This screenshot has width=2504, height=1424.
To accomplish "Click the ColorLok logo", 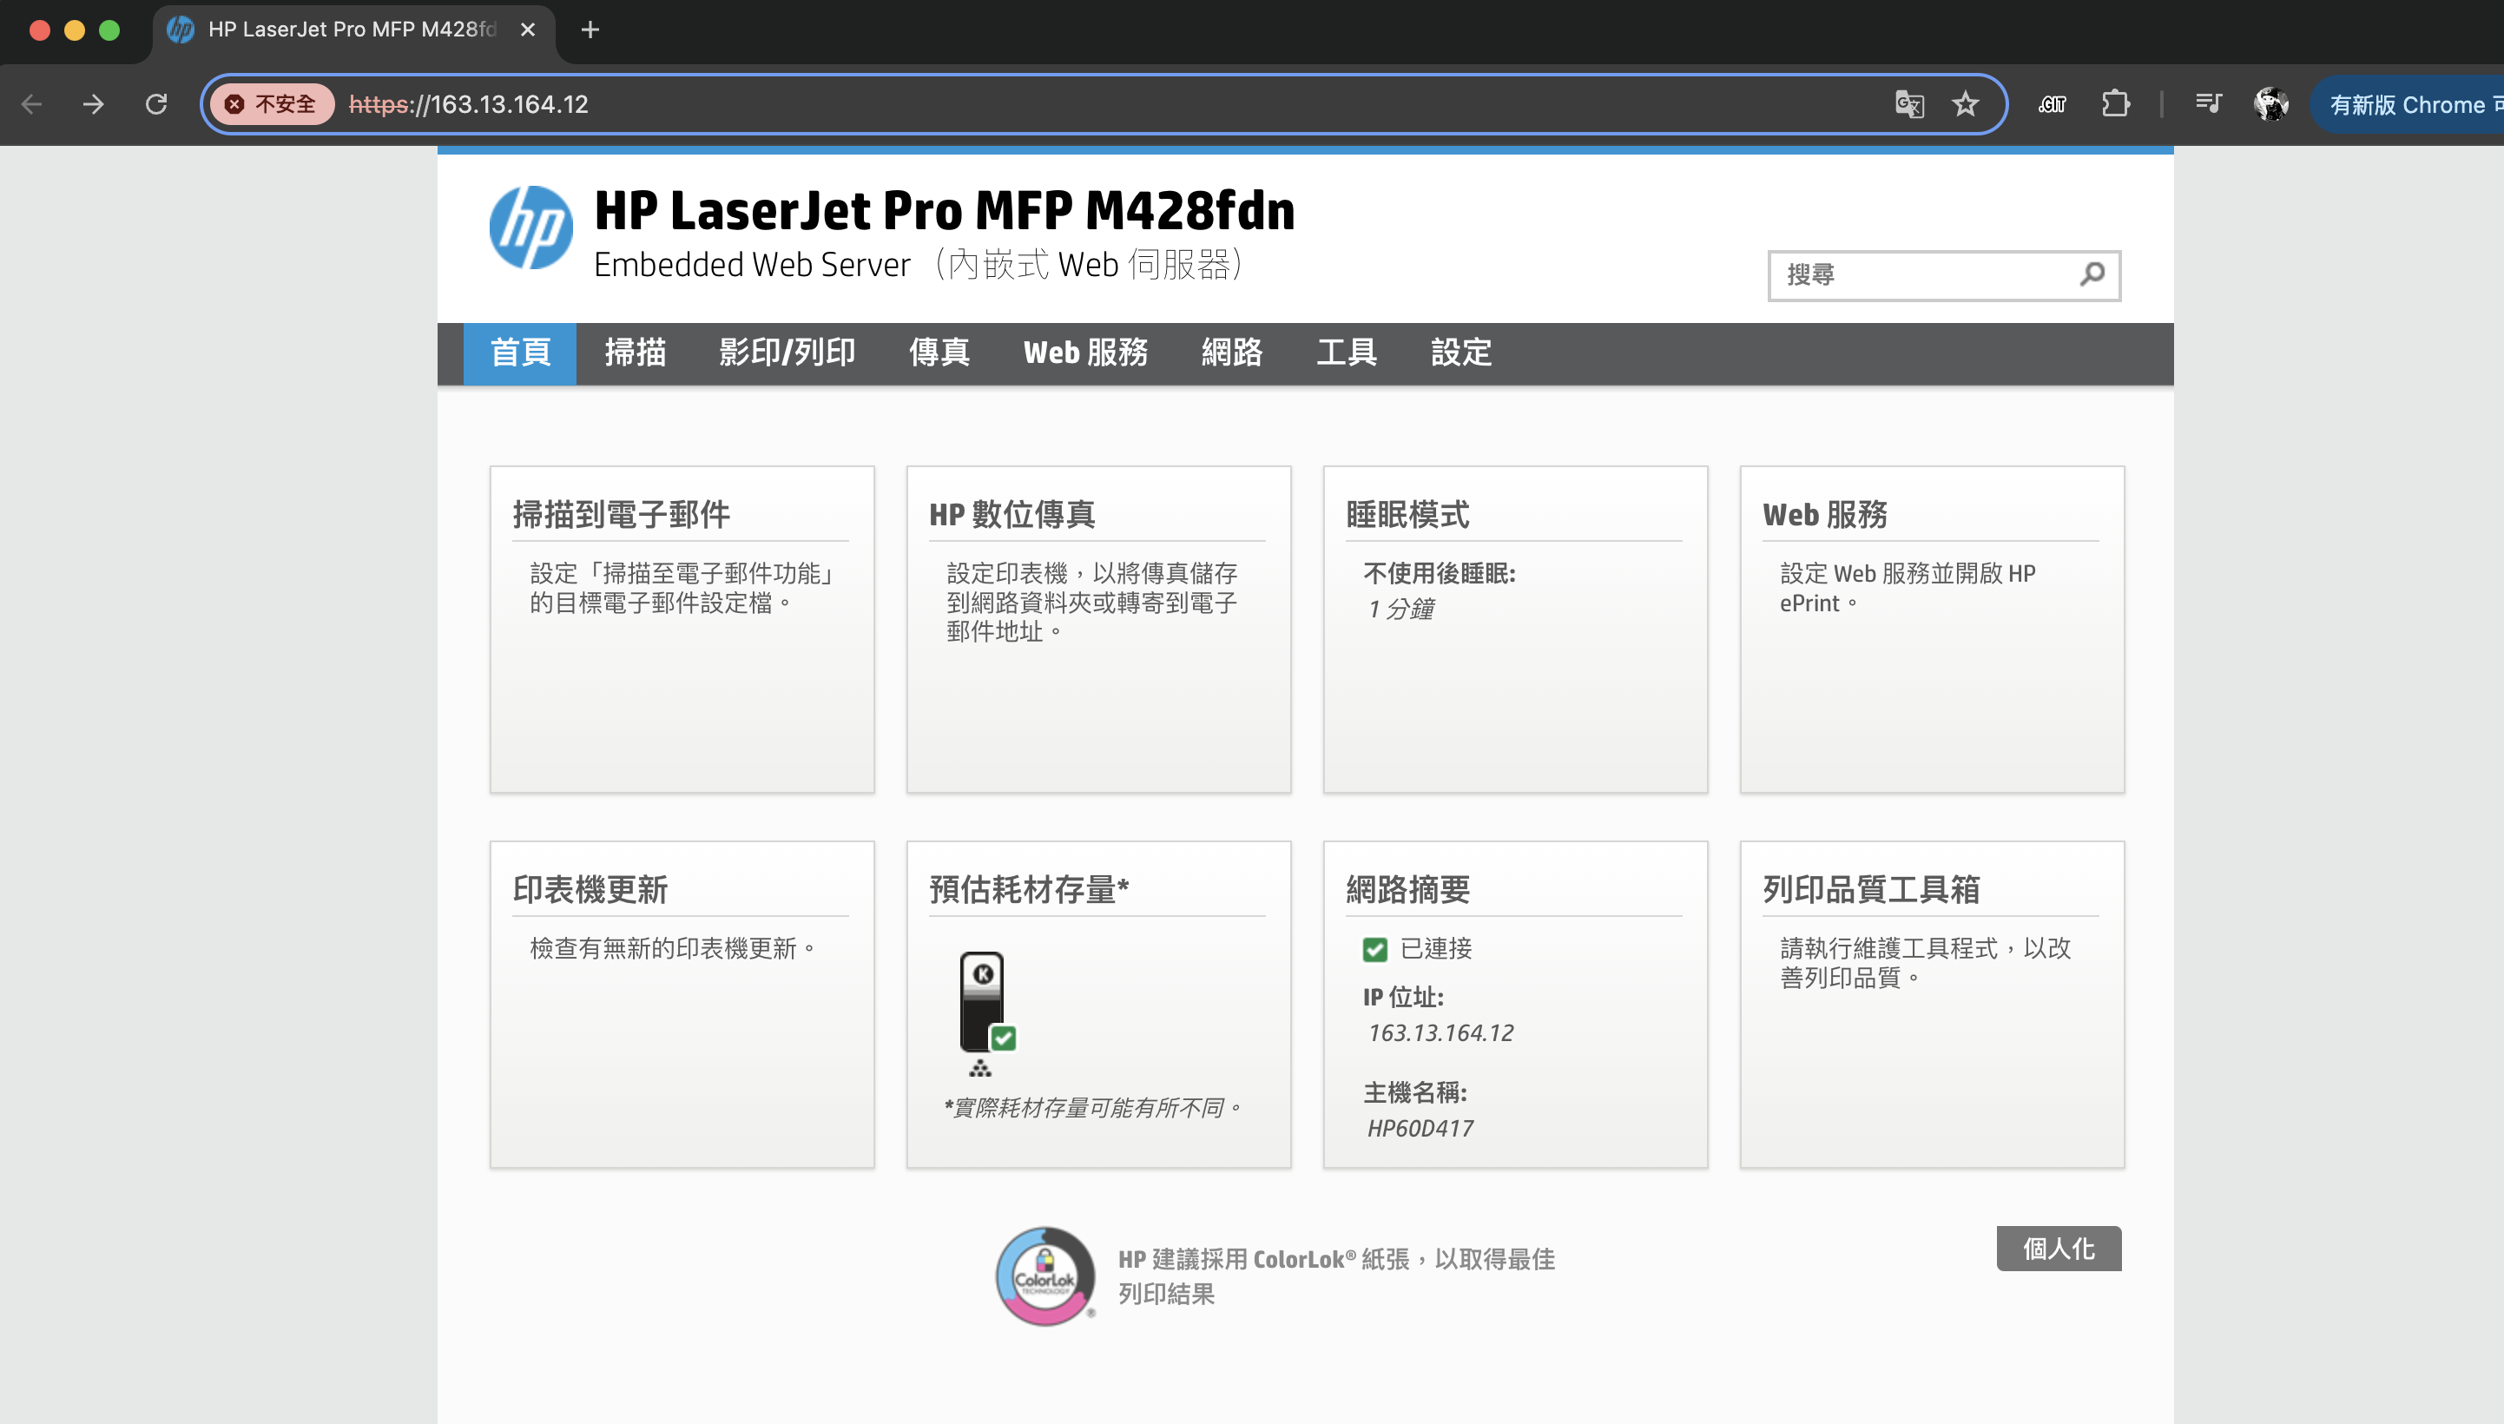I will (1045, 1276).
